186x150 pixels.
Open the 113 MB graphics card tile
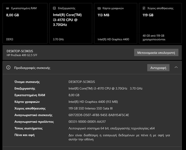[116, 23]
